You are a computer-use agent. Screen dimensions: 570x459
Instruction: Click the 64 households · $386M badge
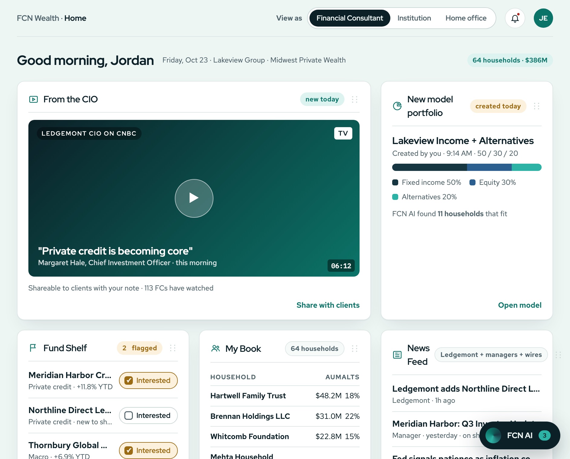click(510, 60)
